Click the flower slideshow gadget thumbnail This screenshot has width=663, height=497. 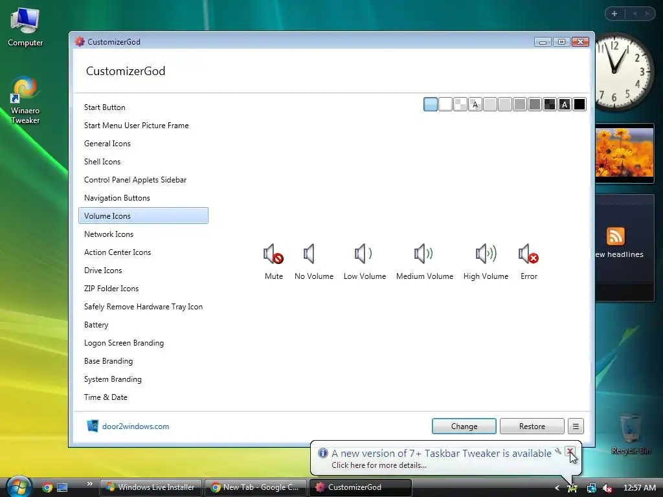(625, 153)
